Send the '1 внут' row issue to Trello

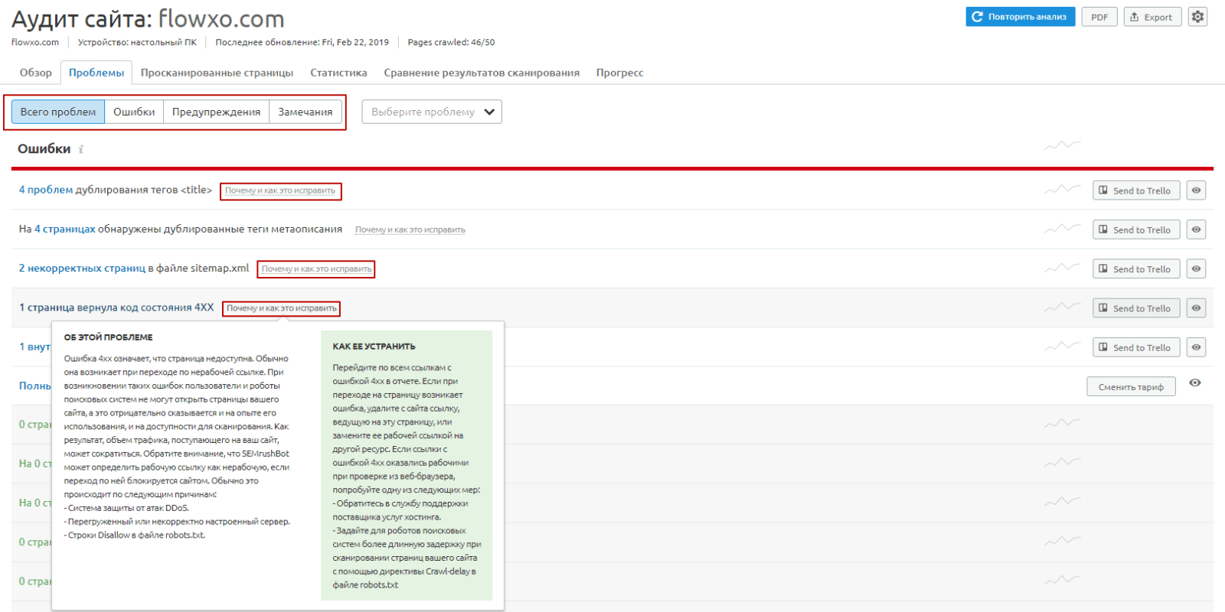[1136, 347]
